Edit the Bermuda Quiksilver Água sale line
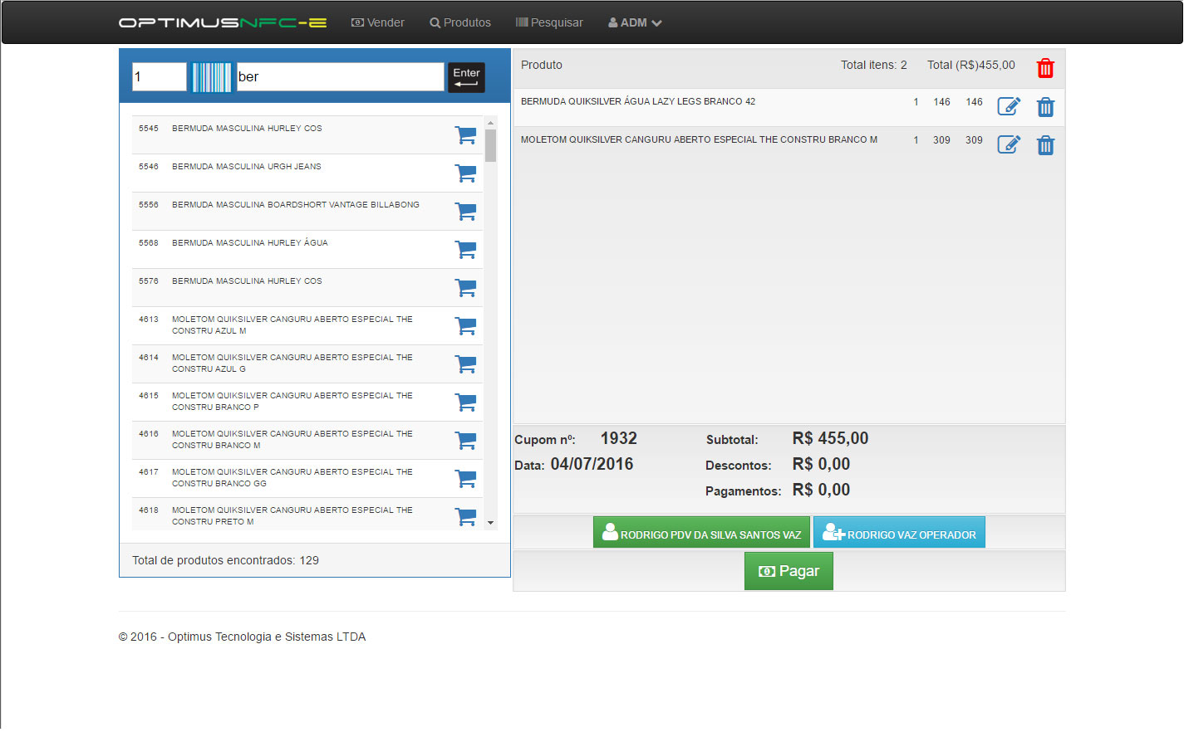This screenshot has height=732, width=1184. point(1009,106)
